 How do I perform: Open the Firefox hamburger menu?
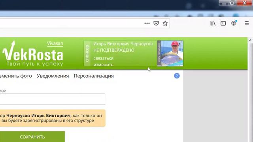(x=247, y=23)
